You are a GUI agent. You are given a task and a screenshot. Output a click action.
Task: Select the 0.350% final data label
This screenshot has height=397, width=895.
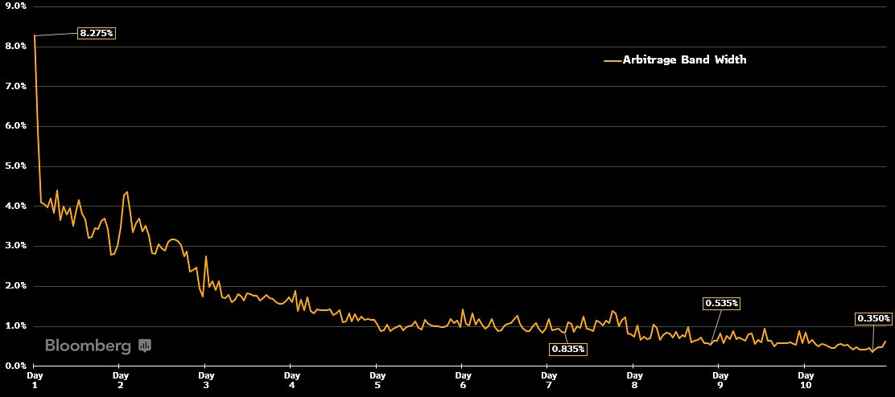coord(873,318)
